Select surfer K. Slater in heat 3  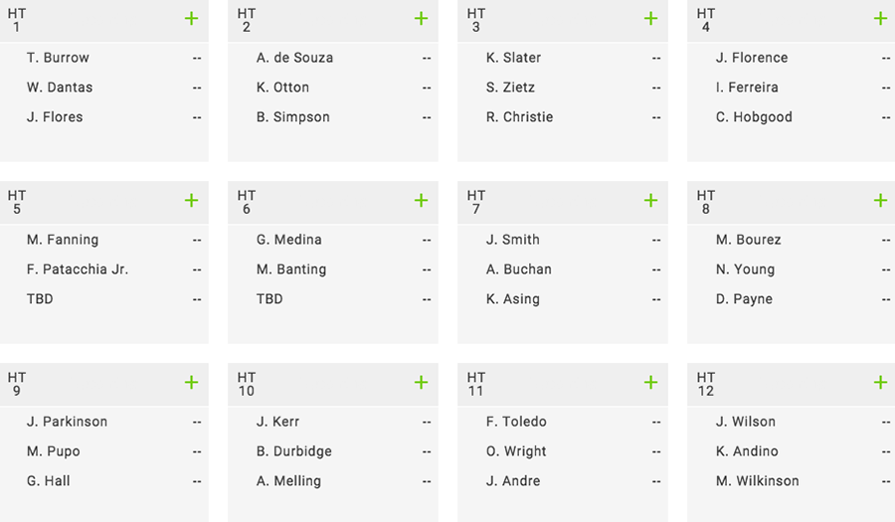click(x=513, y=58)
